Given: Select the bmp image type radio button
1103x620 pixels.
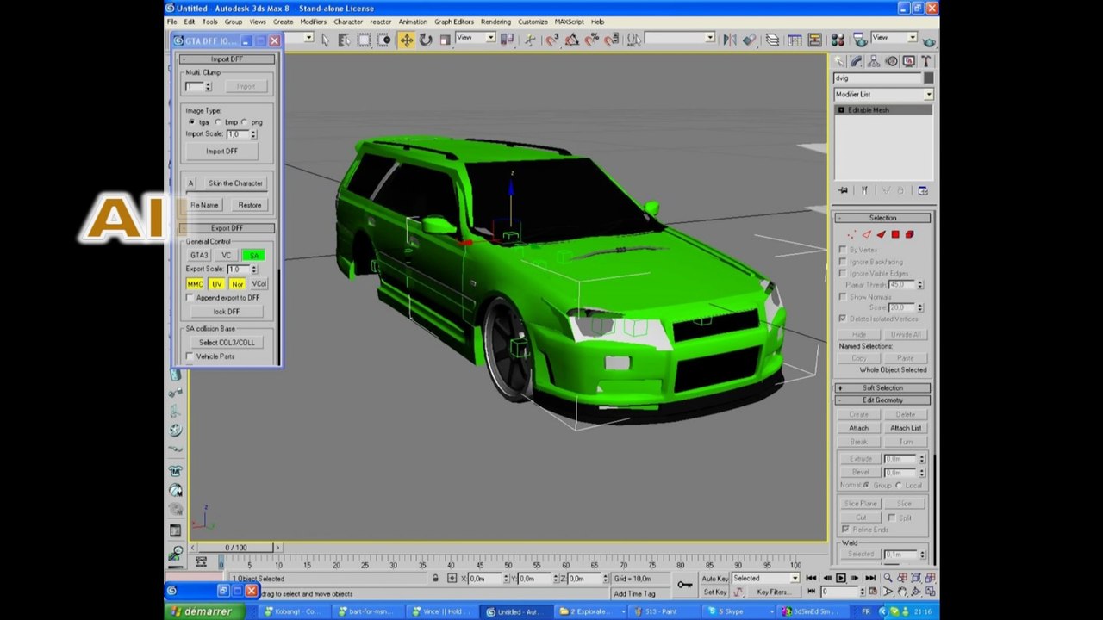Looking at the screenshot, I should (218, 122).
